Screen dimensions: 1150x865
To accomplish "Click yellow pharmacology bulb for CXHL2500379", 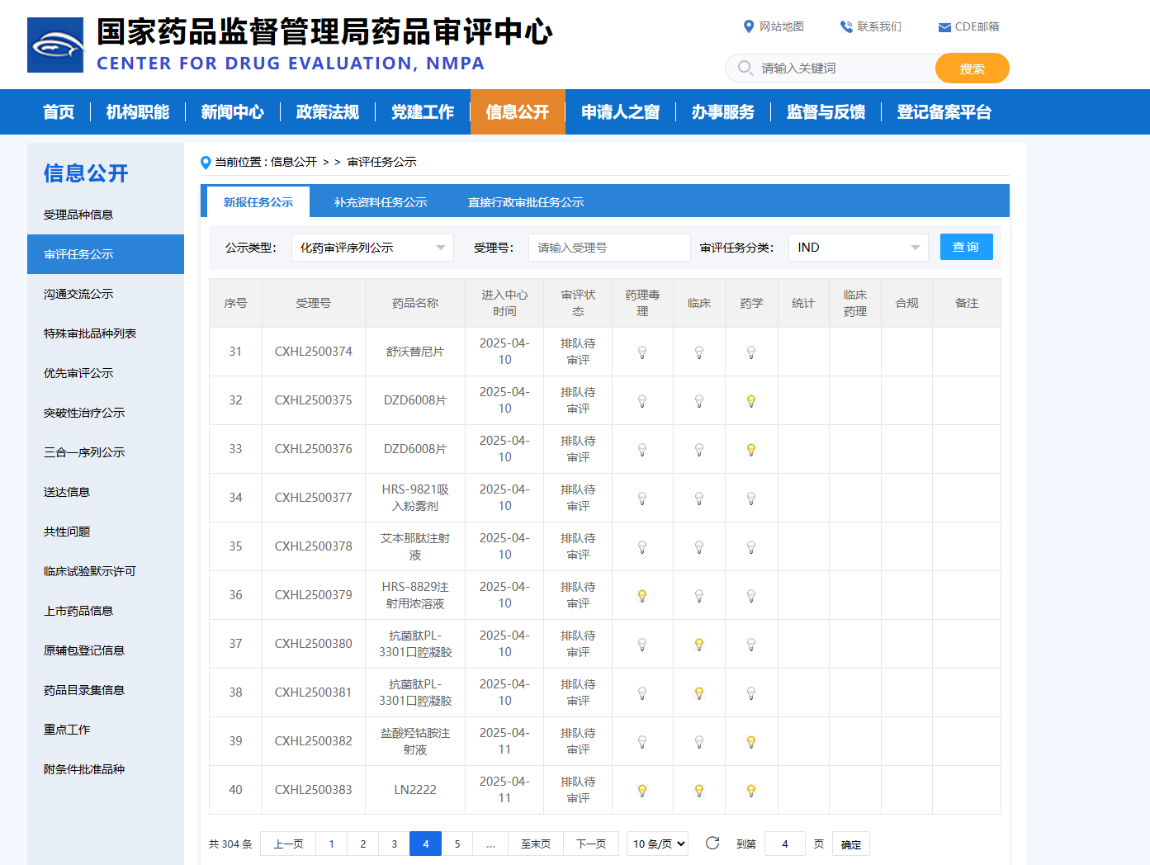I will 642,595.
